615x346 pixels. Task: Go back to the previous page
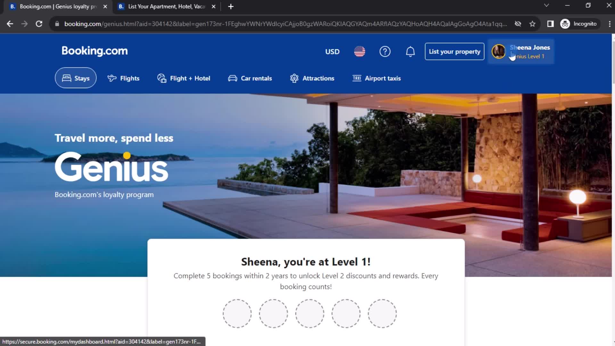click(10, 24)
